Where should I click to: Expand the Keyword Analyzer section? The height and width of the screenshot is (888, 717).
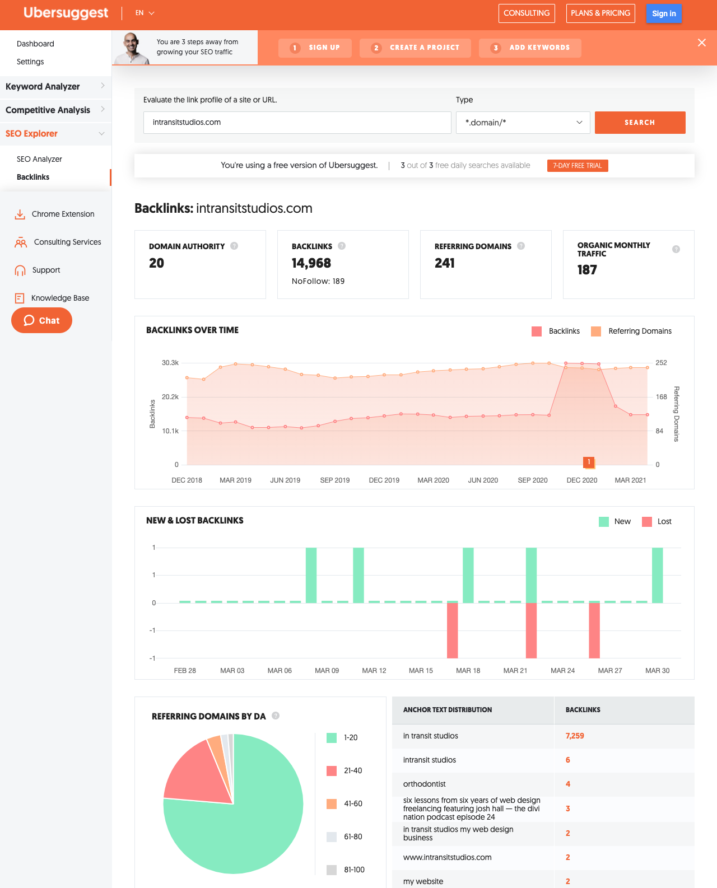coord(55,86)
